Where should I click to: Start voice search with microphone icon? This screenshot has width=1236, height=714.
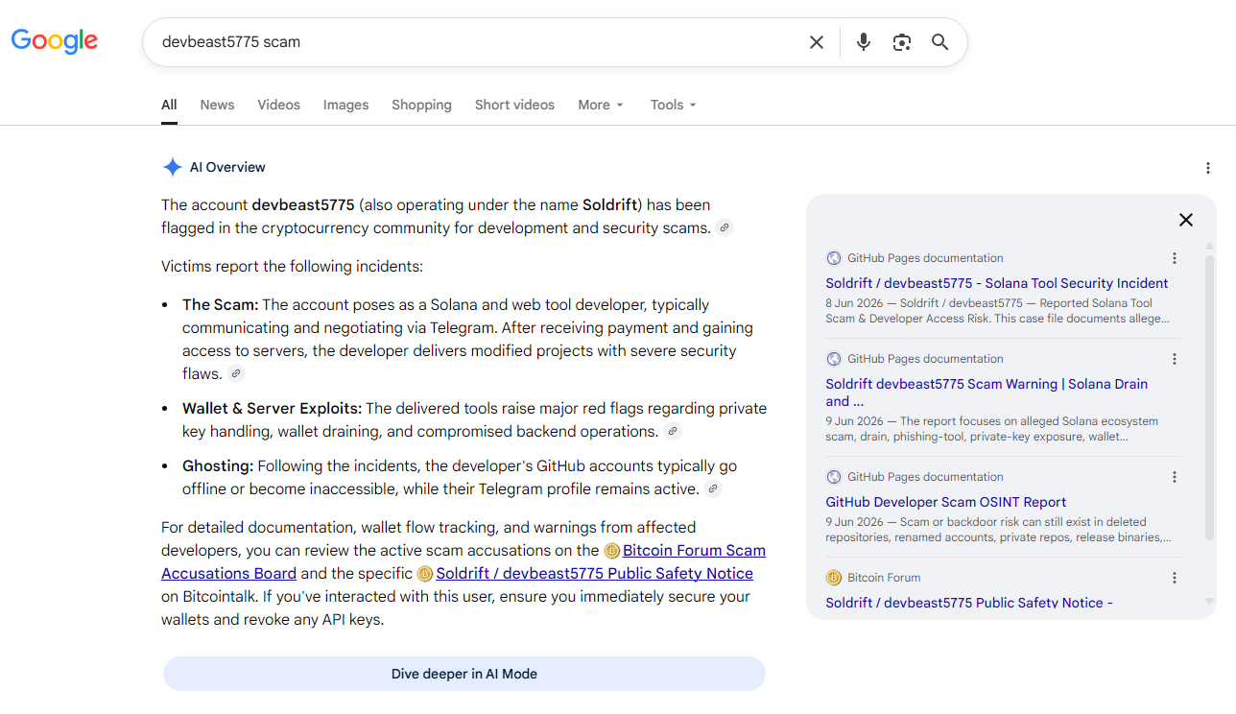coord(864,42)
